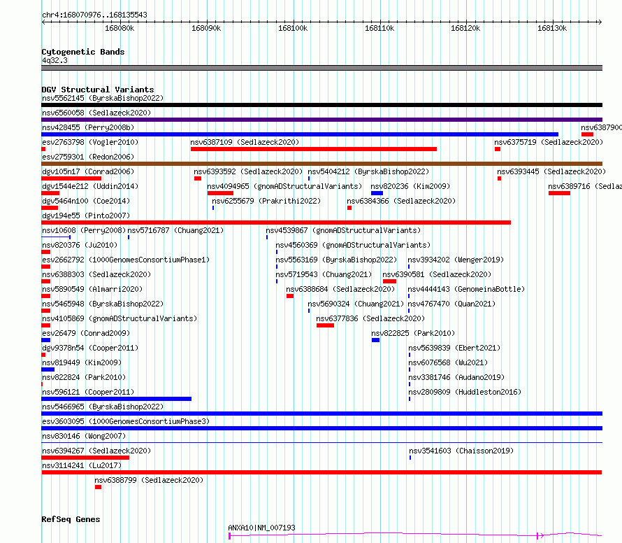Click nsv6388303 (Sedlazeck2020) label
Screen dimensions: 622x543
[96, 274]
